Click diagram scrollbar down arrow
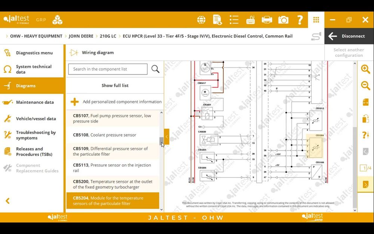Image resolution: width=374 pixels, height=234 pixels. (x=355, y=210)
